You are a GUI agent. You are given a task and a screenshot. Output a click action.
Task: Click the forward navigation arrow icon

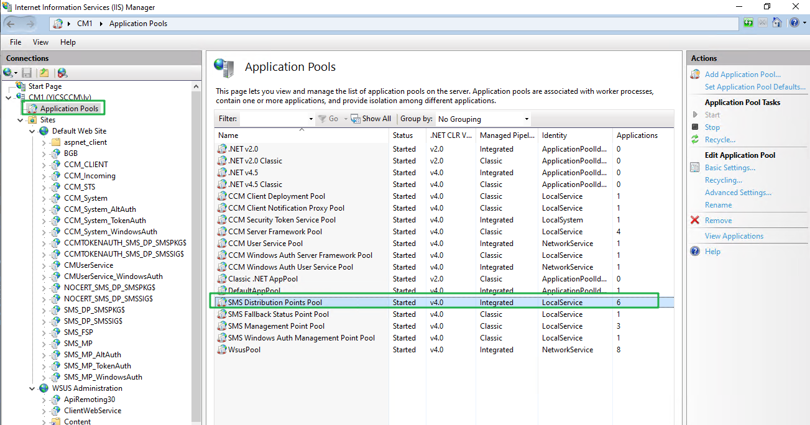[30, 24]
